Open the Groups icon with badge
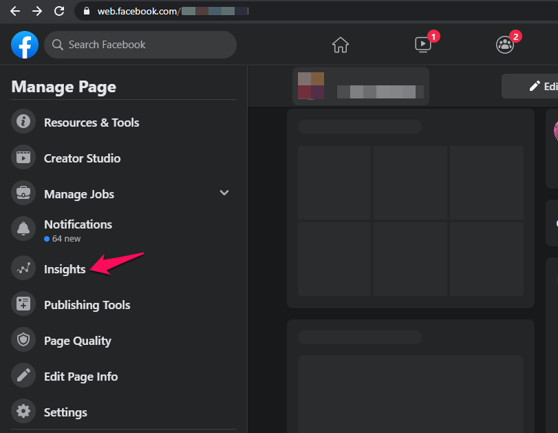The image size is (558, 433). tap(504, 45)
